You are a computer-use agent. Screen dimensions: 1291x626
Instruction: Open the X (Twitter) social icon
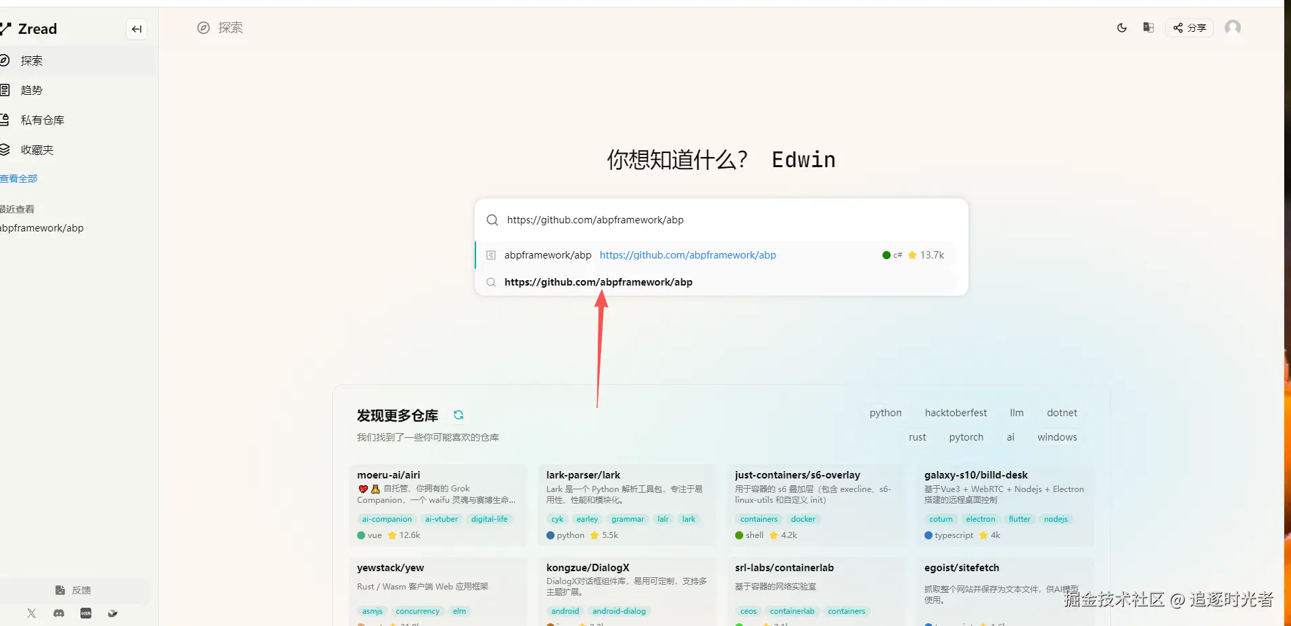pyautogui.click(x=31, y=613)
